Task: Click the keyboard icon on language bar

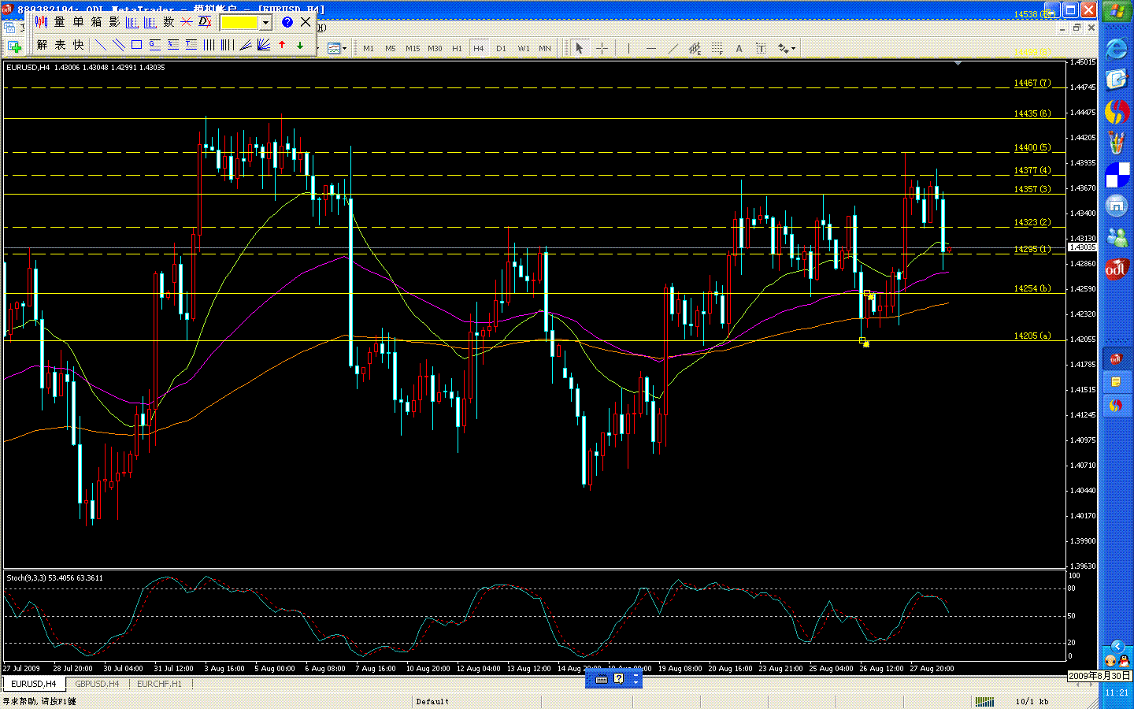Action: [x=602, y=678]
